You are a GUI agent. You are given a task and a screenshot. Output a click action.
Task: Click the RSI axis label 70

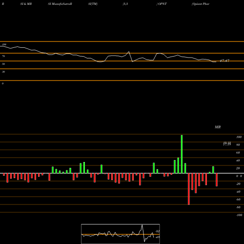(x=3, y=56)
